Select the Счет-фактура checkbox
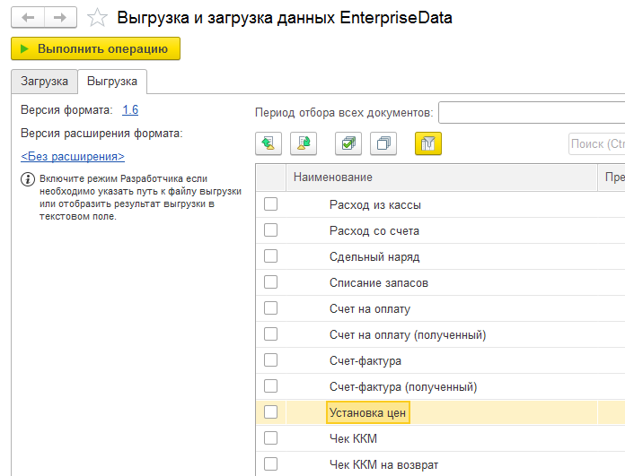The height and width of the screenshot is (476, 625). coord(270,360)
